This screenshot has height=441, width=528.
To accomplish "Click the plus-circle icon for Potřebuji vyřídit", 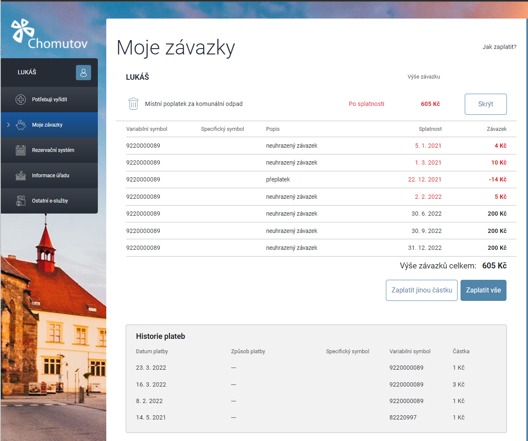I will click(x=21, y=100).
